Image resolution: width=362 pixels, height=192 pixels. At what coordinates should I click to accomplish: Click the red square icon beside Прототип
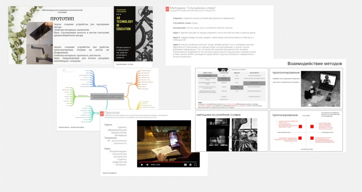point(101,113)
